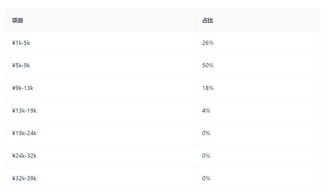
Task: Click the 0% value in ¥32k-39k row
Action: 206,178
